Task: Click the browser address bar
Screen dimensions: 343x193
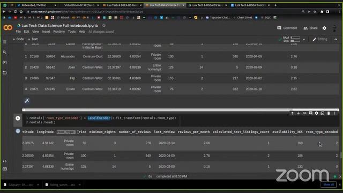Action: [162, 12]
